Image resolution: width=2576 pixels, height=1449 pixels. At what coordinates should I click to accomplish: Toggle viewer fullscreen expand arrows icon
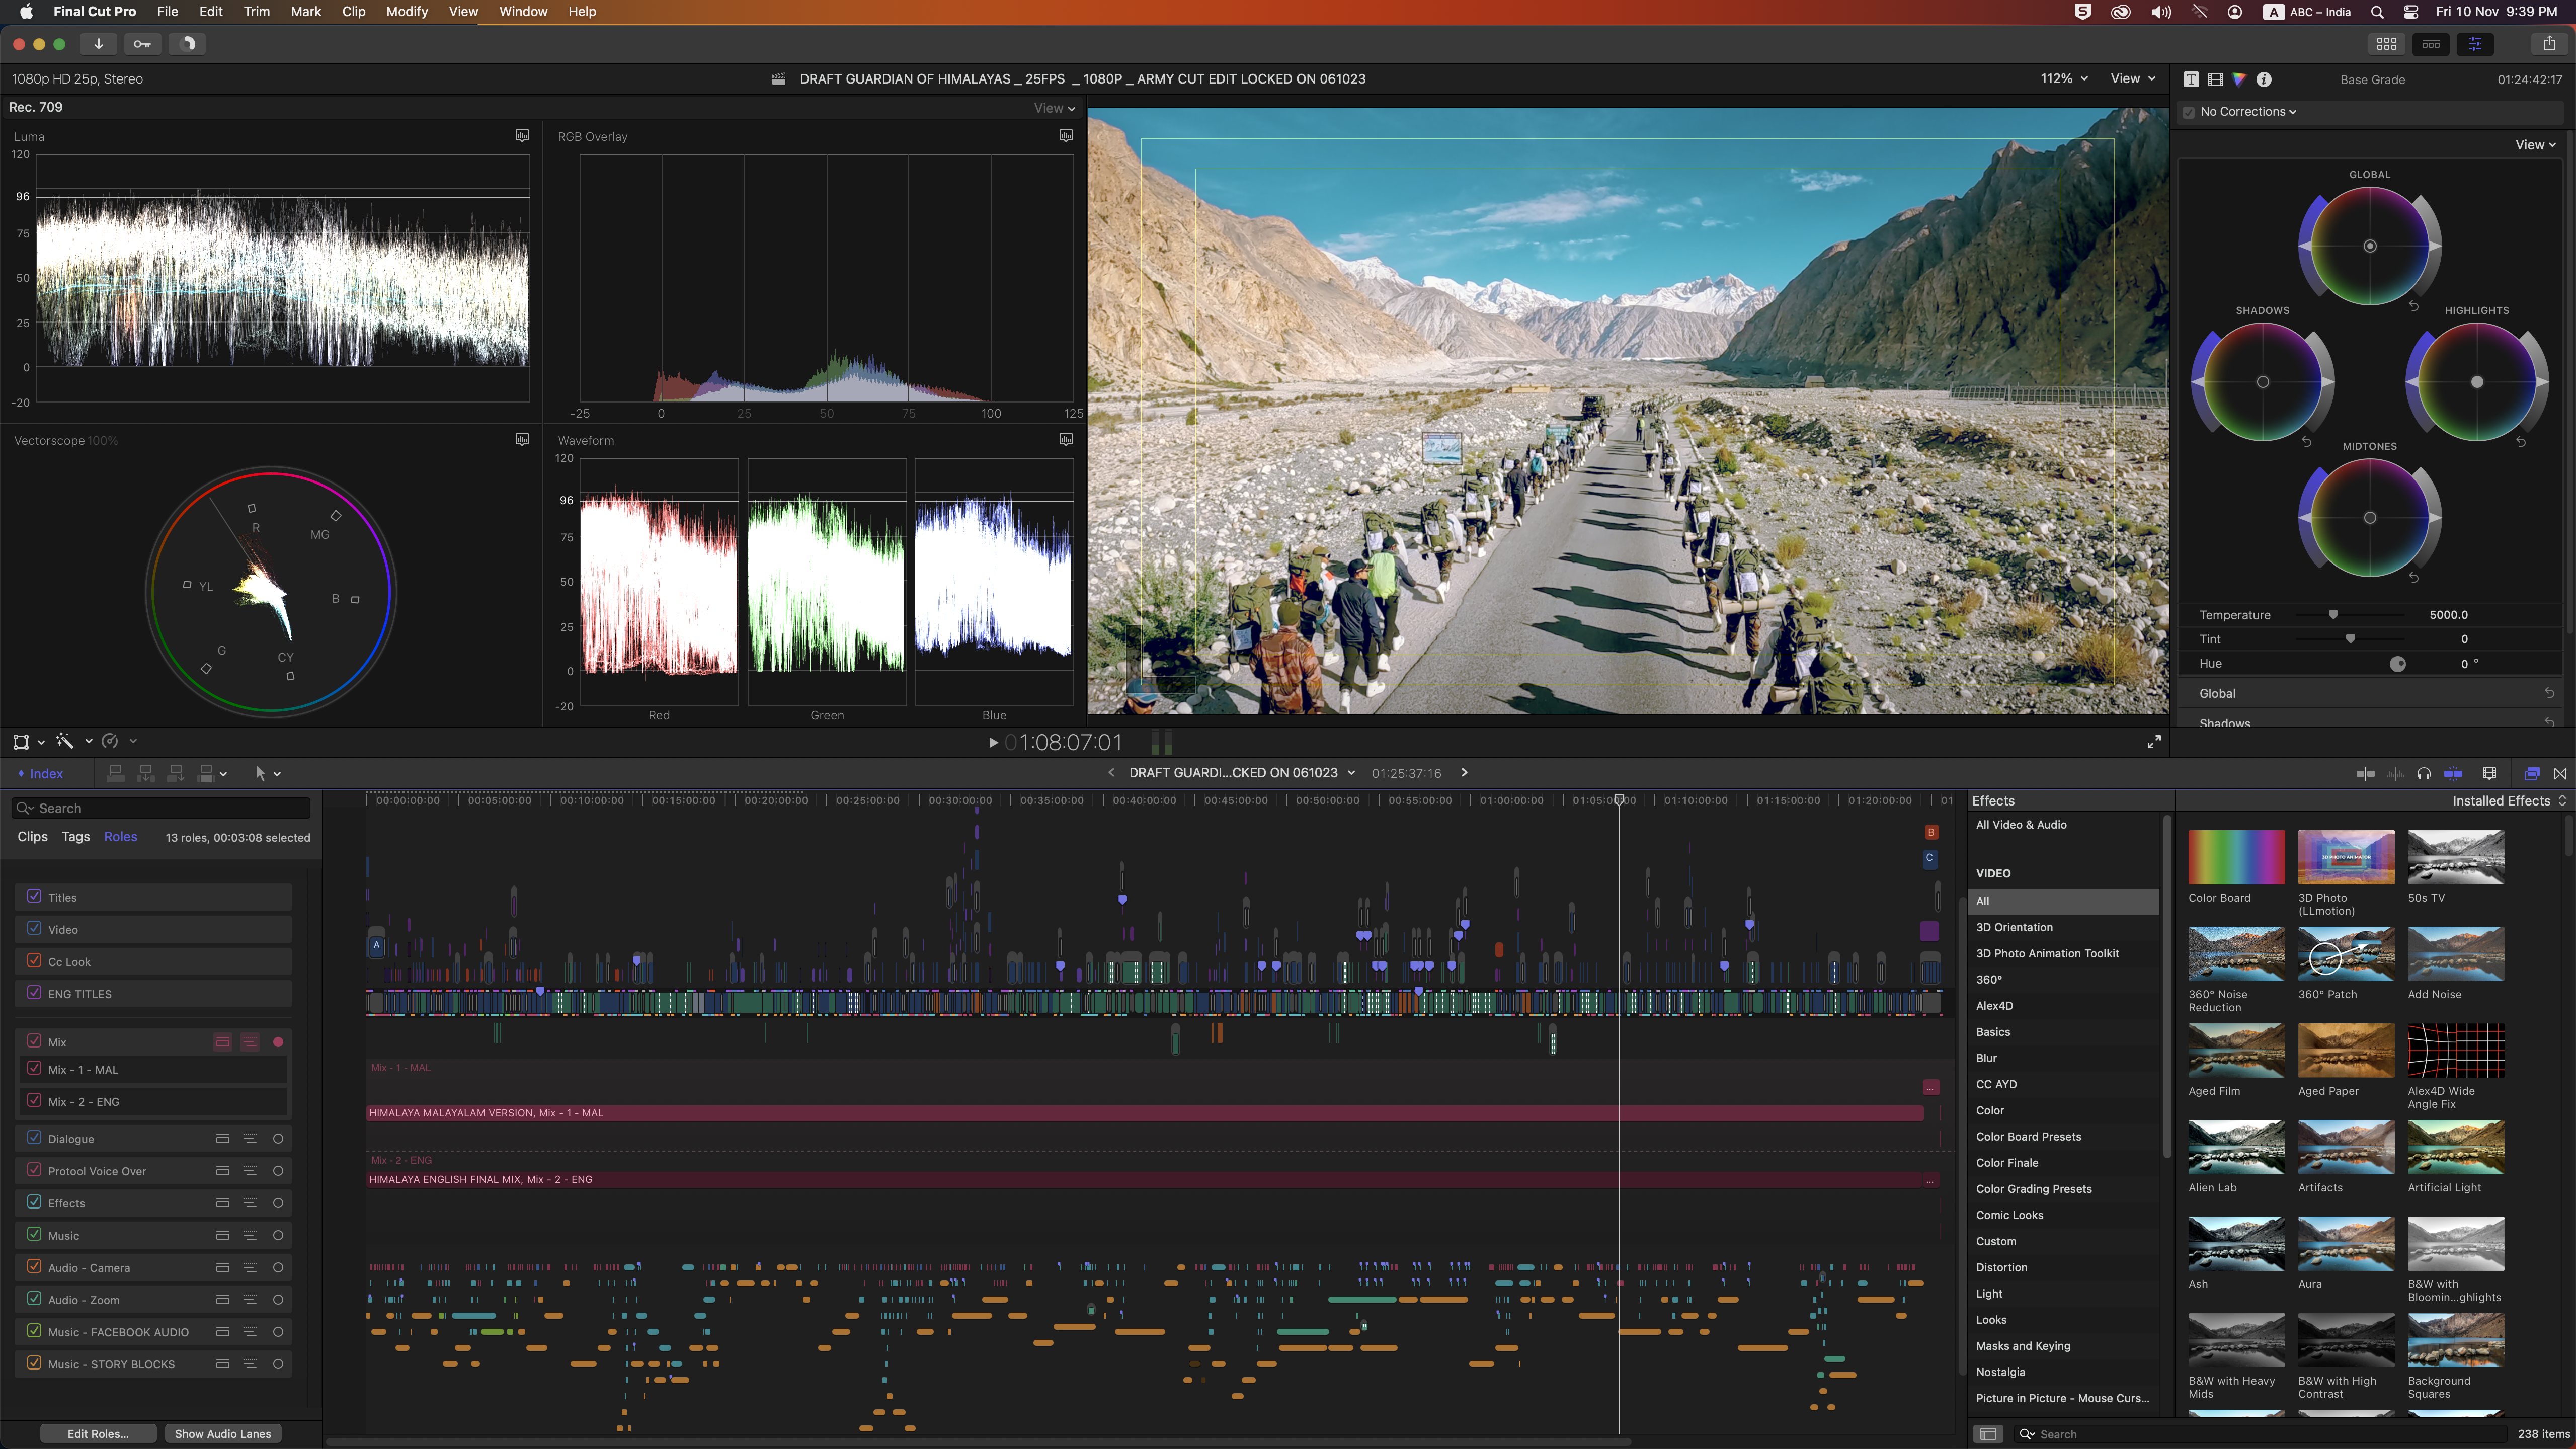click(2153, 742)
